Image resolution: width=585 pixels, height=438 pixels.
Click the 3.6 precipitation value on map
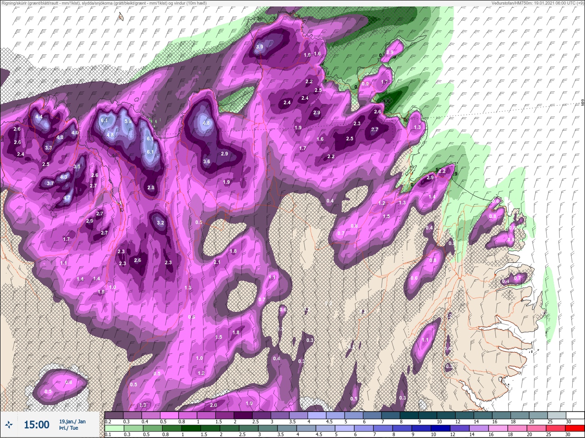click(x=207, y=161)
